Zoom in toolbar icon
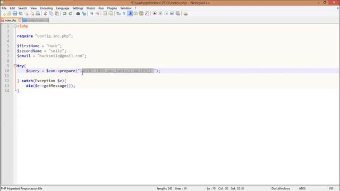The height and width of the screenshot is (191, 340). click(x=91, y=14)
